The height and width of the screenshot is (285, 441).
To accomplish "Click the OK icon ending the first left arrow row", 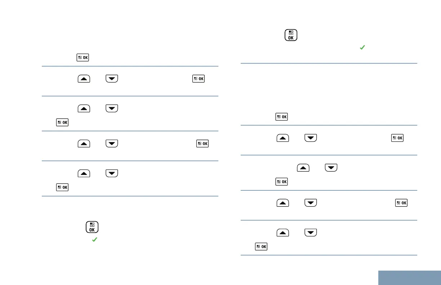I will [x=199, y=79].
